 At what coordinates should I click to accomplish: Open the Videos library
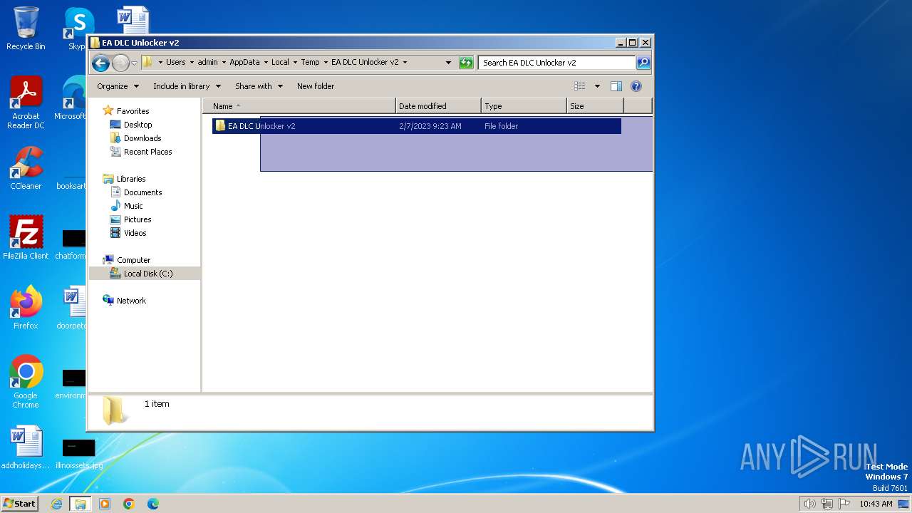[x=129, y=233]
